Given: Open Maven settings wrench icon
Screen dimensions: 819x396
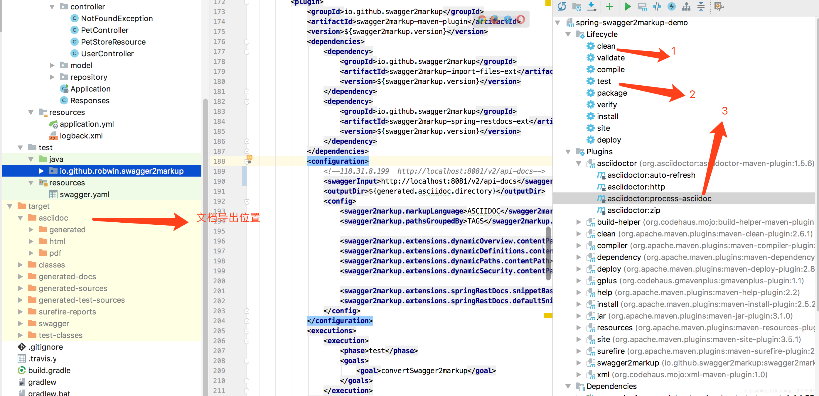Looking at the screenshot, I should [719, 6].
